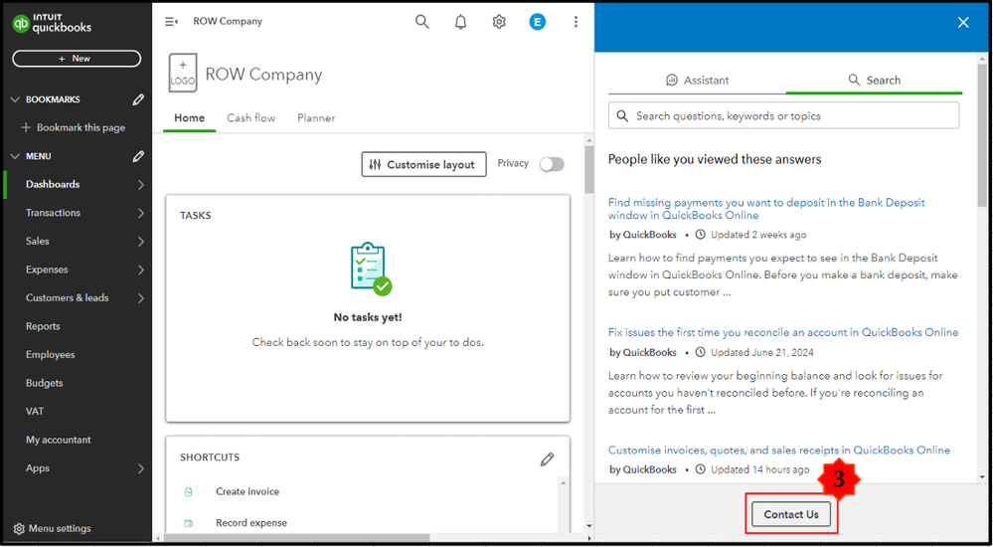The image size is (993, 547).
Task: Click the Customise layout button
Action: (423, 164)
